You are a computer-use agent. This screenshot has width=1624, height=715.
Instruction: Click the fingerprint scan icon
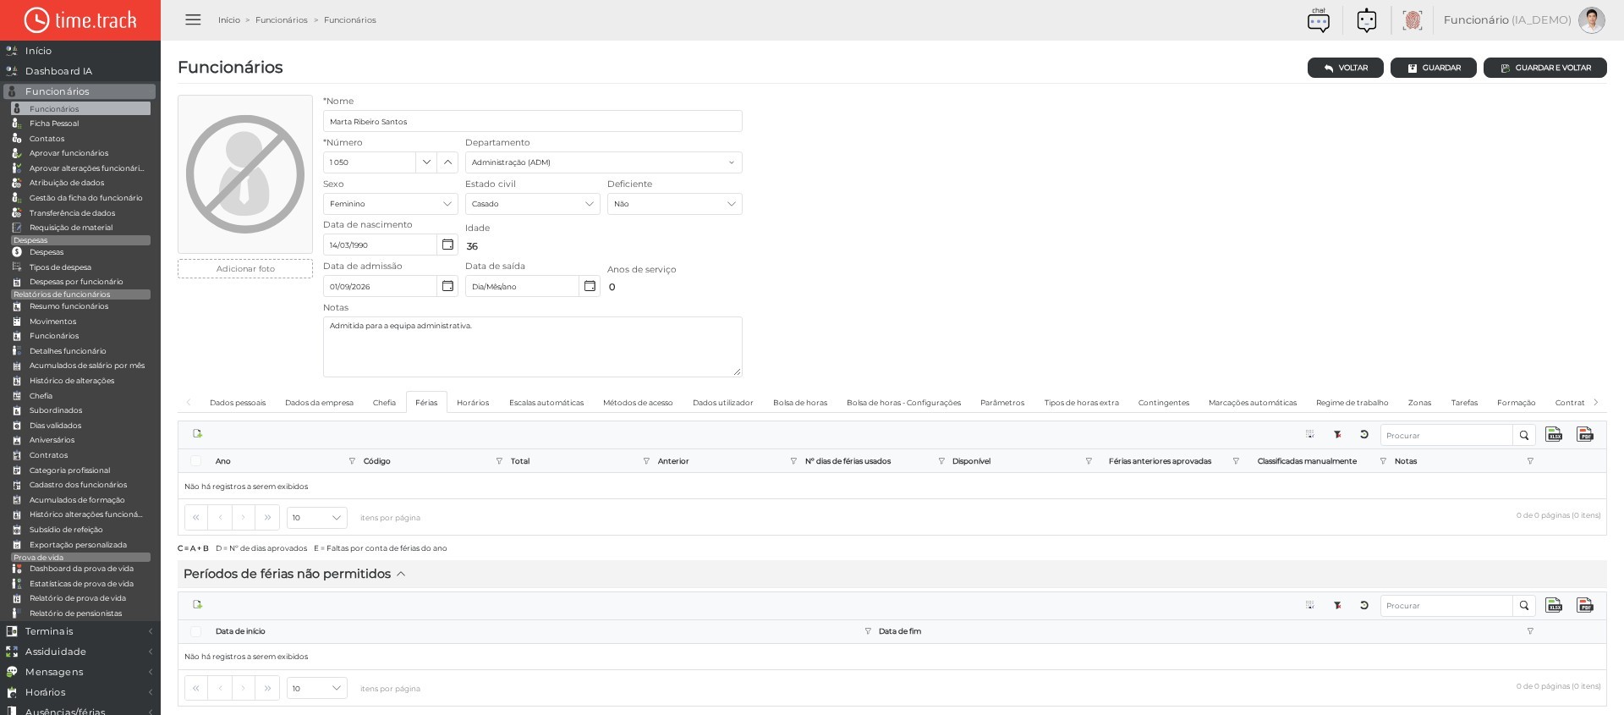click(x=1412, y=20)
